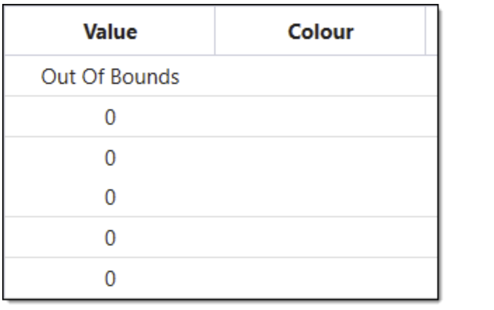The height and width of the screenshot is (310, 494).
Task: Select the second 0 value cell
Action: coord(110,158)
